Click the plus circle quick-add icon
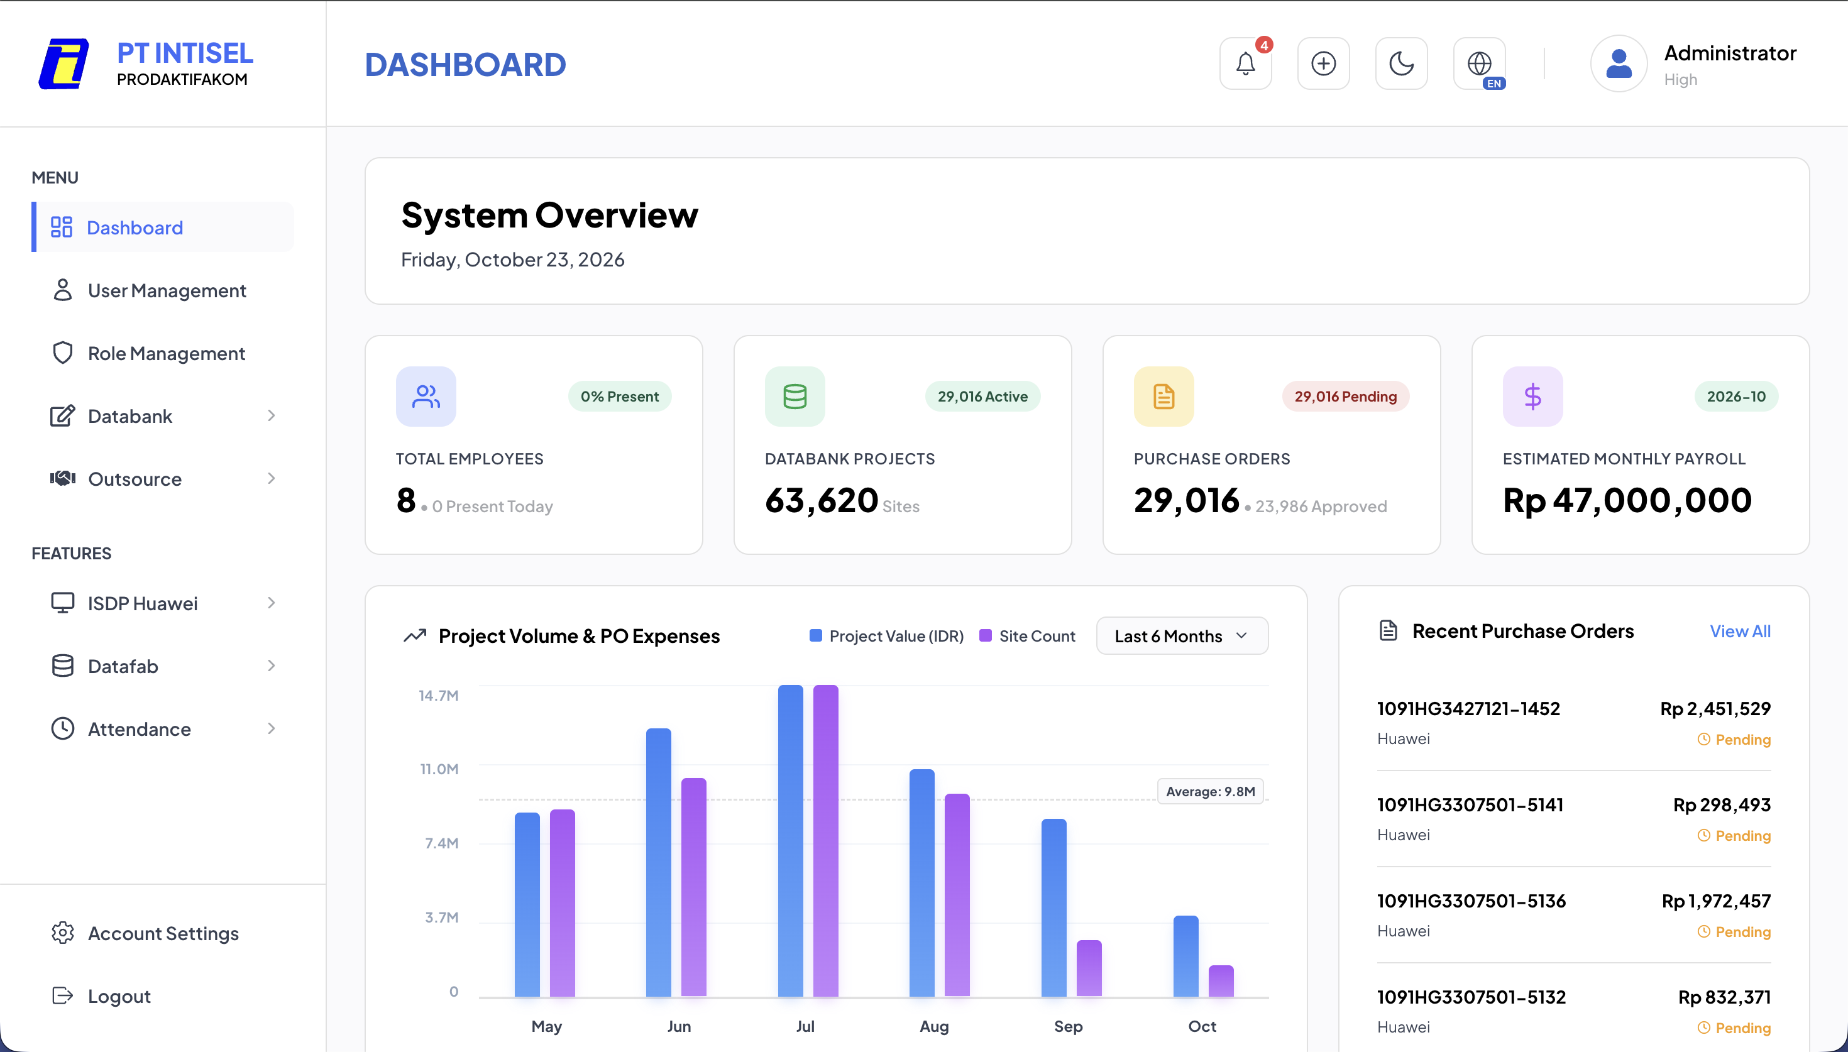This screenshot has width=1848, height=1052. coord(1323,63)
